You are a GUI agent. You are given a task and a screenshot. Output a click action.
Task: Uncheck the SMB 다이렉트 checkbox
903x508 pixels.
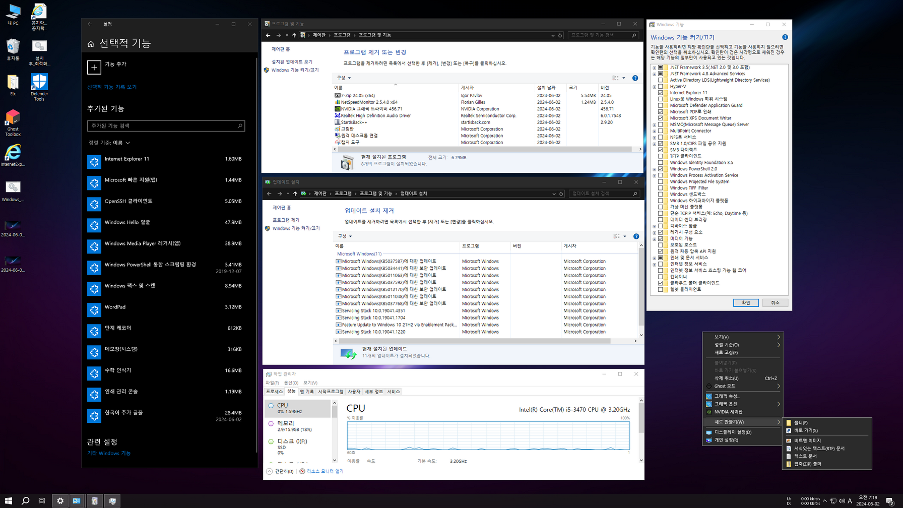(661, 150)
